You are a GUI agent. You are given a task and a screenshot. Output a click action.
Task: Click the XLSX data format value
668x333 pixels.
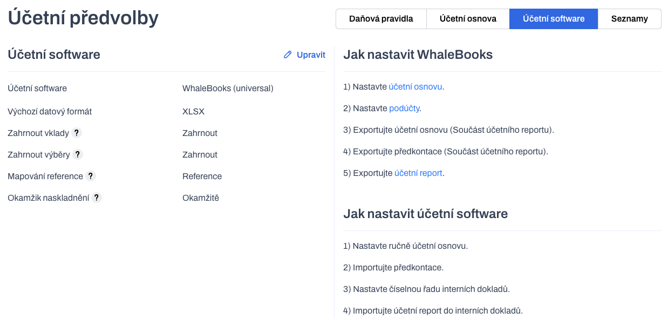[x=193, y=111]
